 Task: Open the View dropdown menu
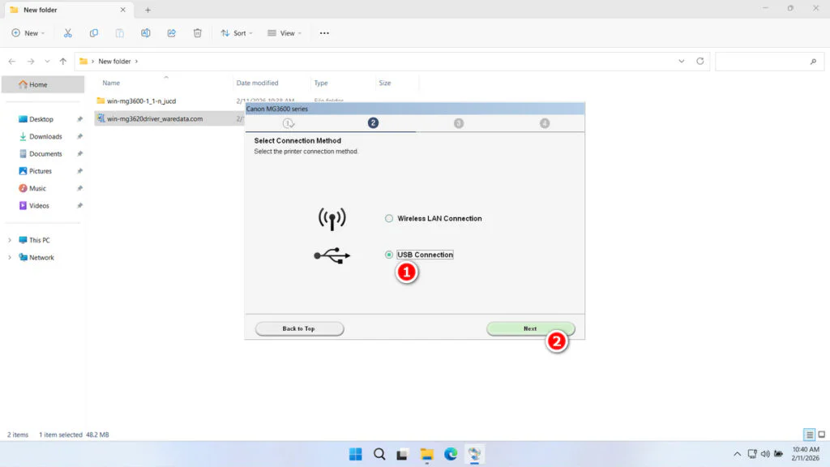point(285,32)
